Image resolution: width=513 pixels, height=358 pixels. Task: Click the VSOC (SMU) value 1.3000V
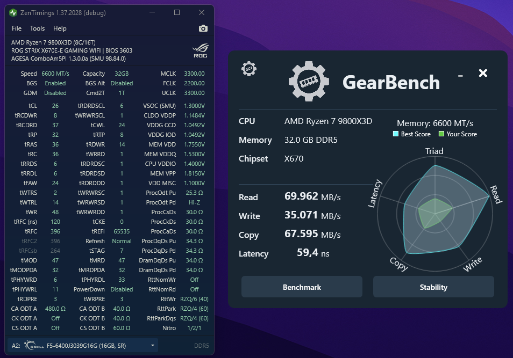194,106
